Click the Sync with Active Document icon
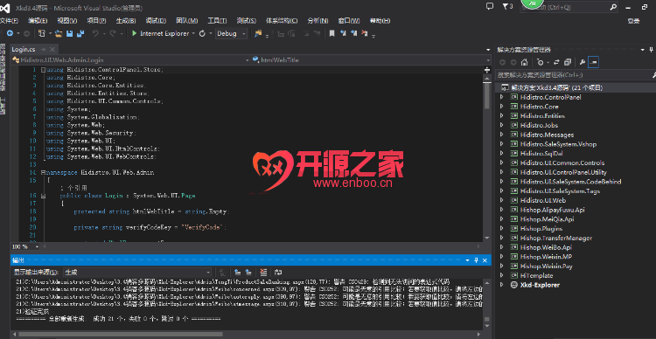Viewport: 656px width, 339px height. (556, 62)
